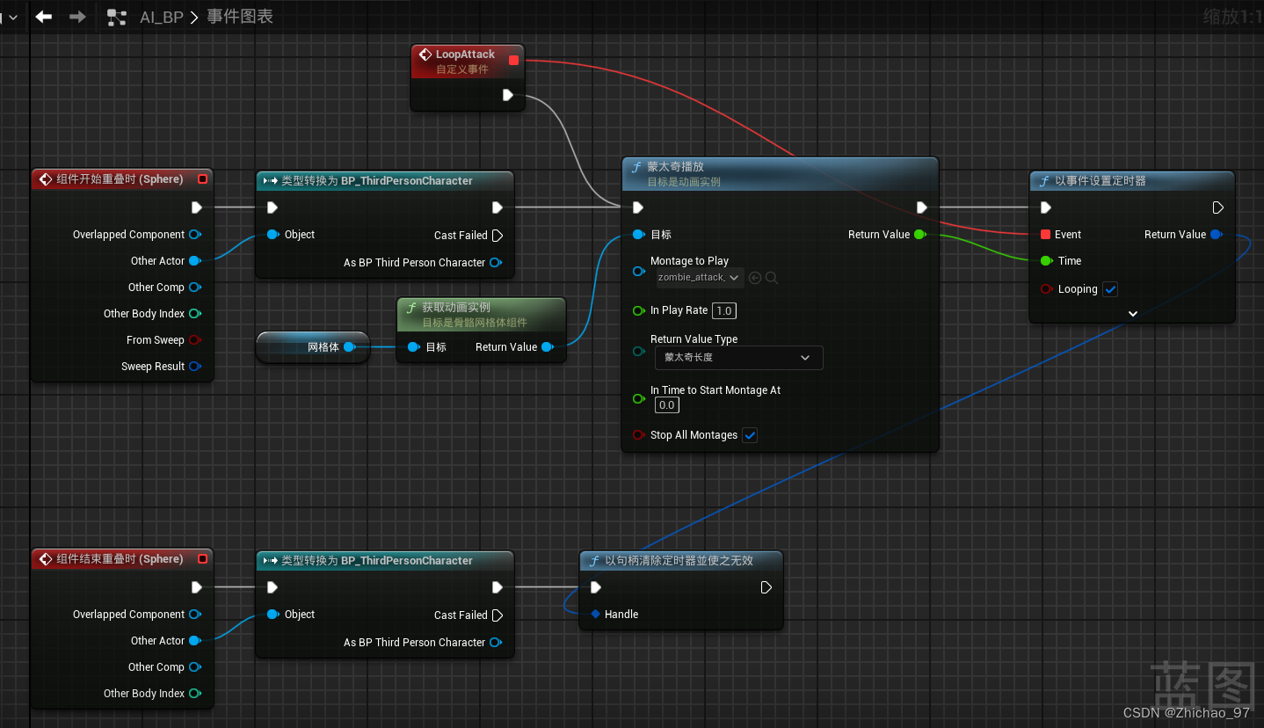Open the Montage to Play zombie_attack dropdown

coord(701,278)
